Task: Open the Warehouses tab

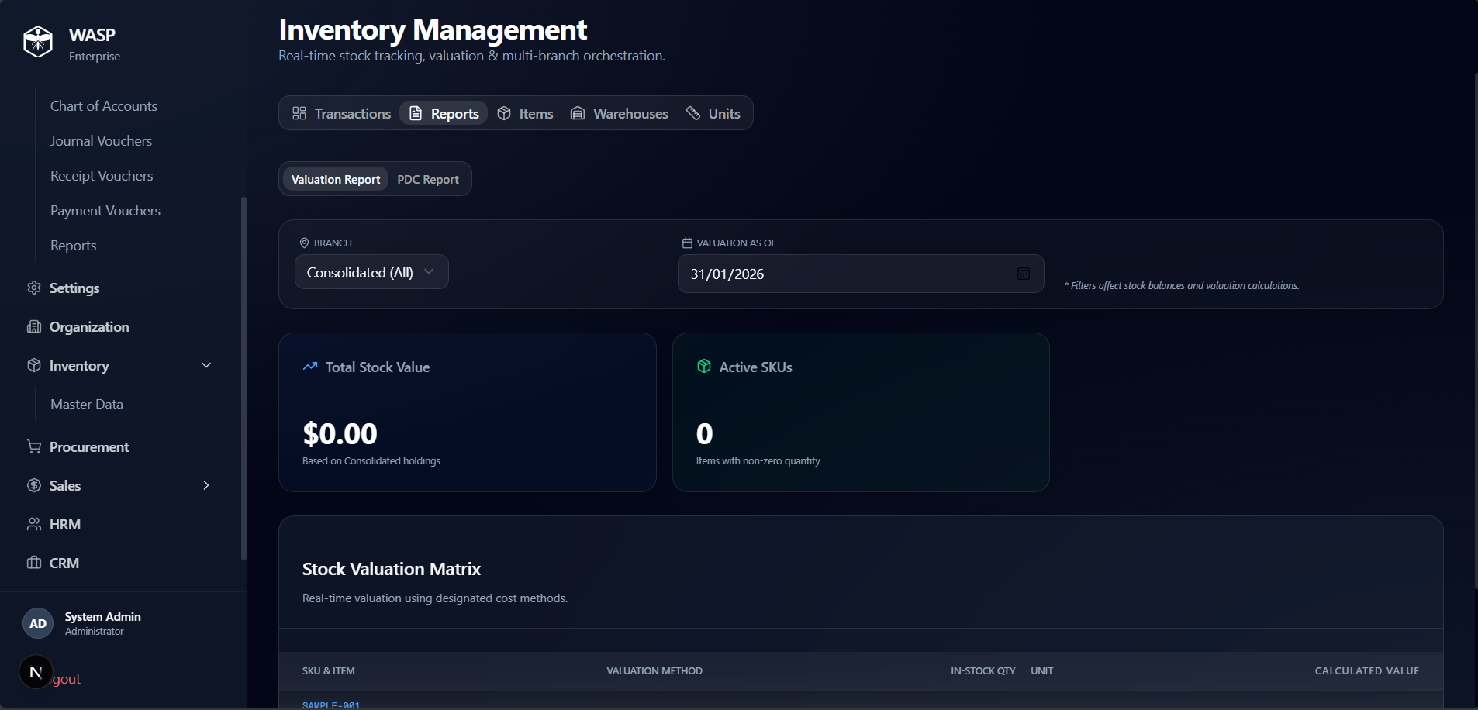Action: click(x=620, y=113)
